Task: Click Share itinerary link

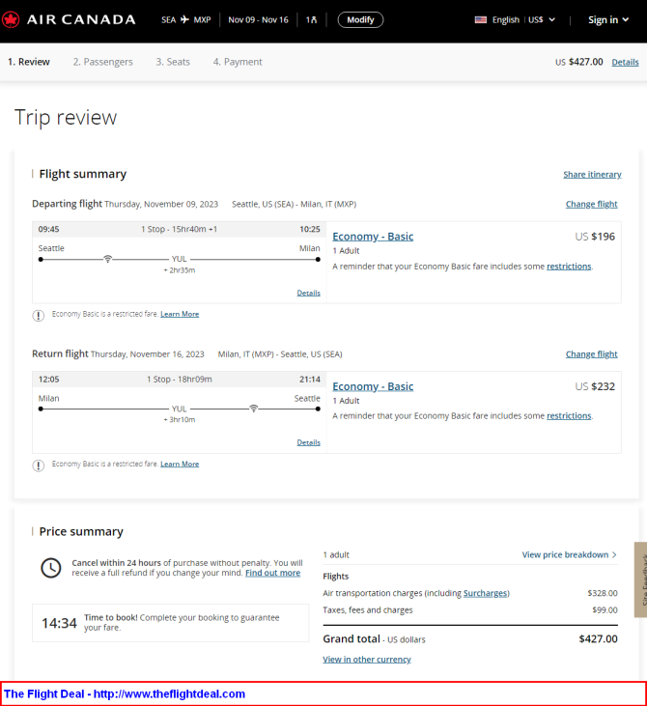Action: coord(592,174)
